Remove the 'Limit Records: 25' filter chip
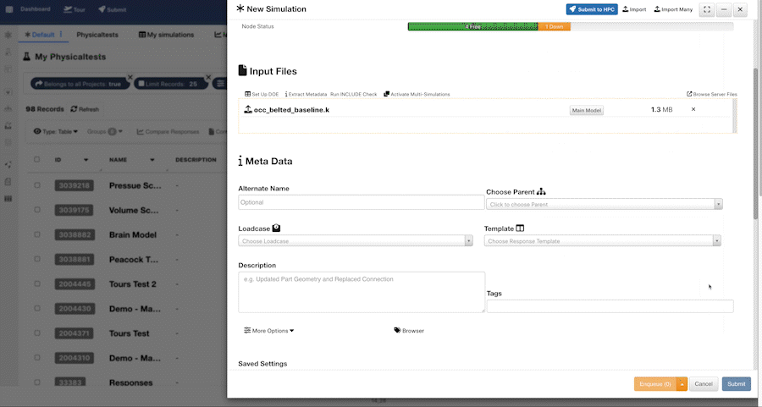Image resolution: width=762 pixels, height=407 pixels. click(x=208, y=77)
